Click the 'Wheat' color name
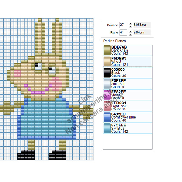Screen dimensions: 182x182 coord(116,62)
